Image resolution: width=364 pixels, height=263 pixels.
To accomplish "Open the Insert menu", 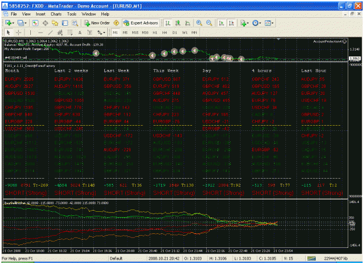I will click(40, 14).
